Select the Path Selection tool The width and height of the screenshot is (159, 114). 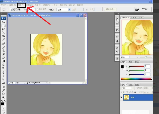pos(3,79)
